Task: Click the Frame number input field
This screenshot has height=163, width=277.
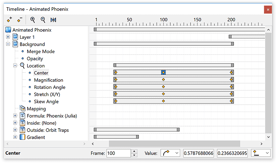Action: (x=119, y=153)
